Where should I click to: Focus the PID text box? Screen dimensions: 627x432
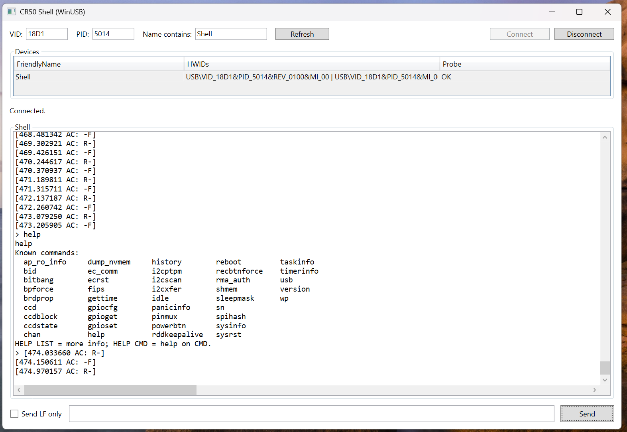pyautogui.click(x=113, y=34)
